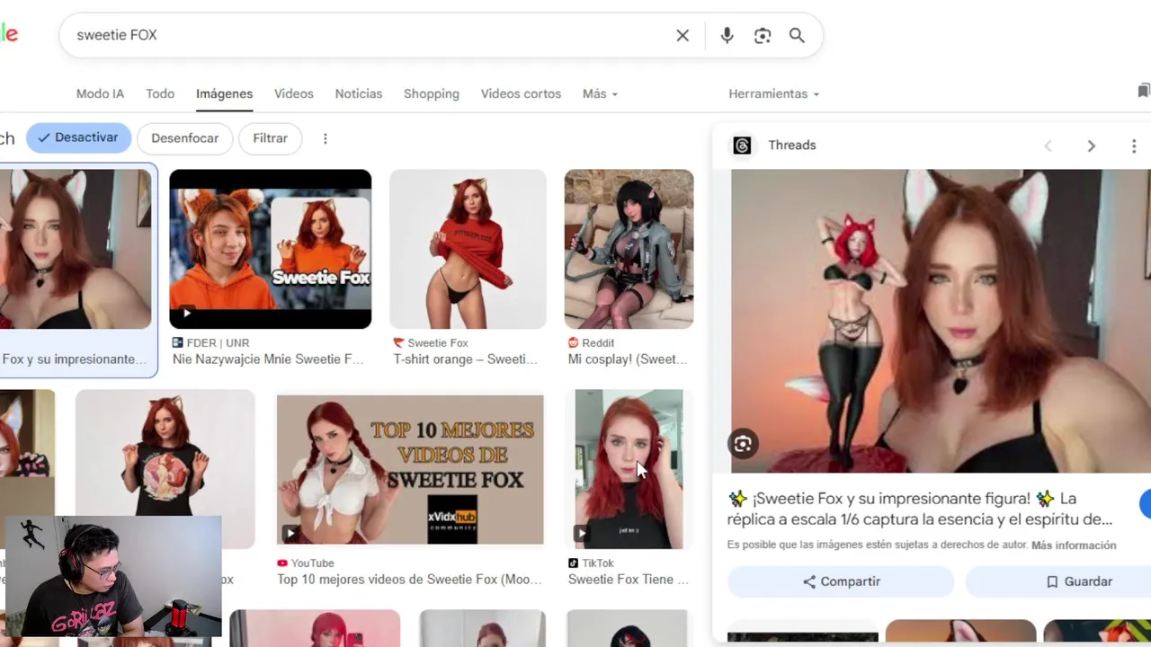Screen dimensions: 1151x647
Task: Open the Sweetie Fox figura Threads title link
Action: (920, 509)
